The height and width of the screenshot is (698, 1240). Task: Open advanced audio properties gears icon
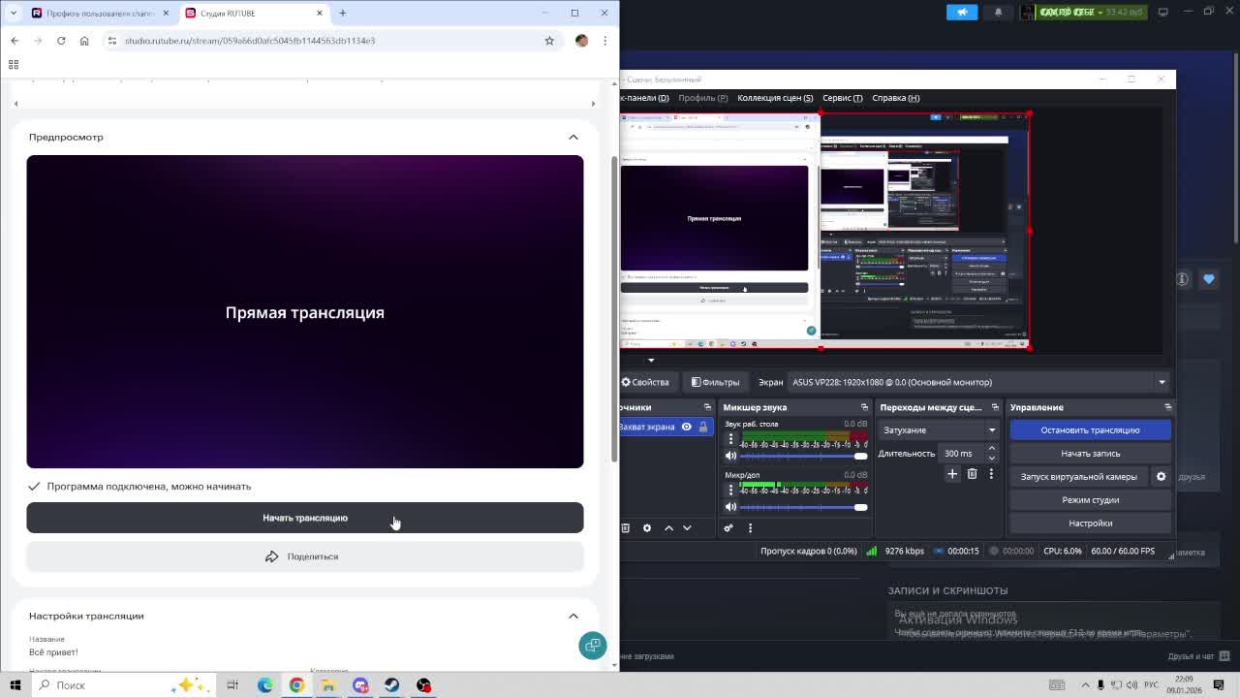coord(728,528)
